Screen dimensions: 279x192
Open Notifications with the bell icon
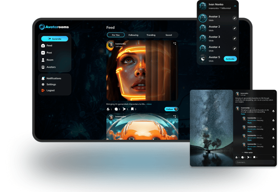point(51,79)
